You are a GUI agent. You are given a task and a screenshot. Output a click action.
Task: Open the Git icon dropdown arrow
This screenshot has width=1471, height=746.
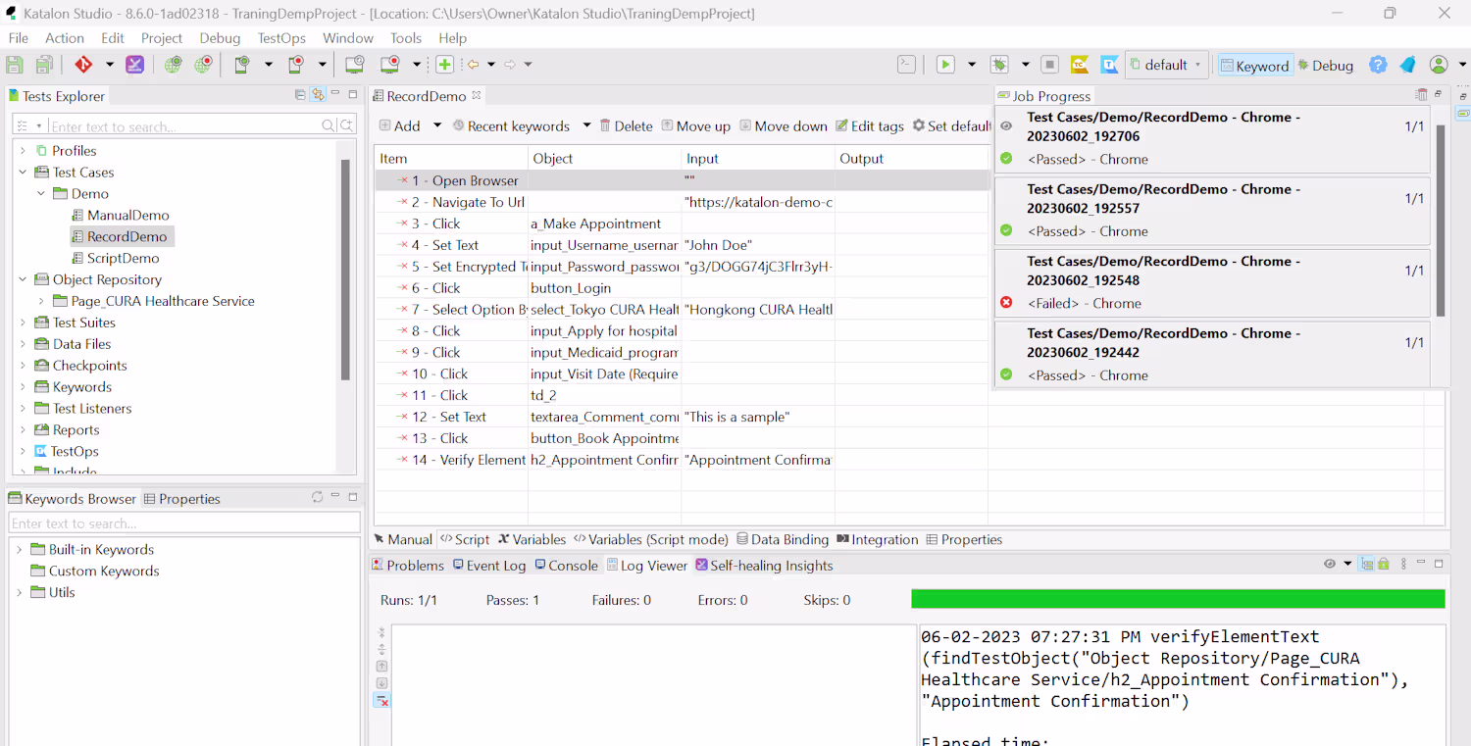coord(110,65)
